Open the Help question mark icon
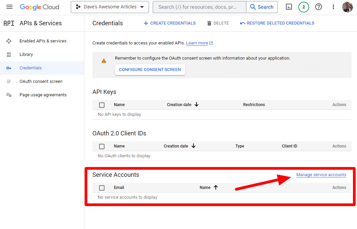 pyautogui.click(x=319, y=7)
